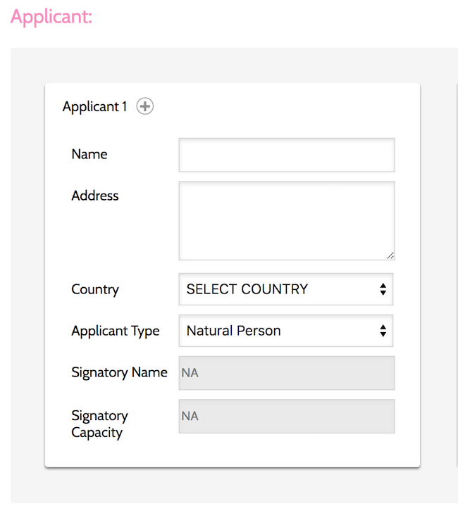Image resolution: width=458 pixels, height=513 pixels.
Task: Click the Address textarea resize handle
Action: click(x=390, y=255)
